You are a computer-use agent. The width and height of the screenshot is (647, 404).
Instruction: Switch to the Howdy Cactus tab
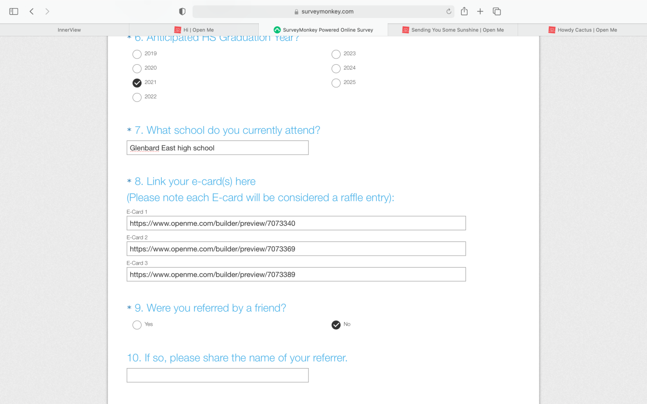coord(582,30)
